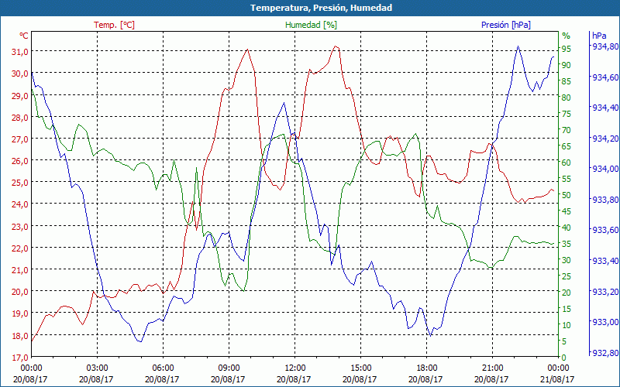
Task: Click the 06:00 time axis label
Action: pyautogui.click(x=163, y=369)
